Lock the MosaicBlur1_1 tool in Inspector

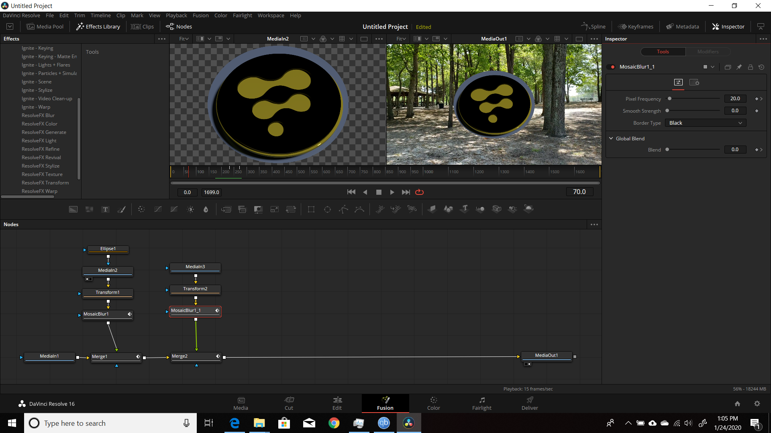[750, 67]
